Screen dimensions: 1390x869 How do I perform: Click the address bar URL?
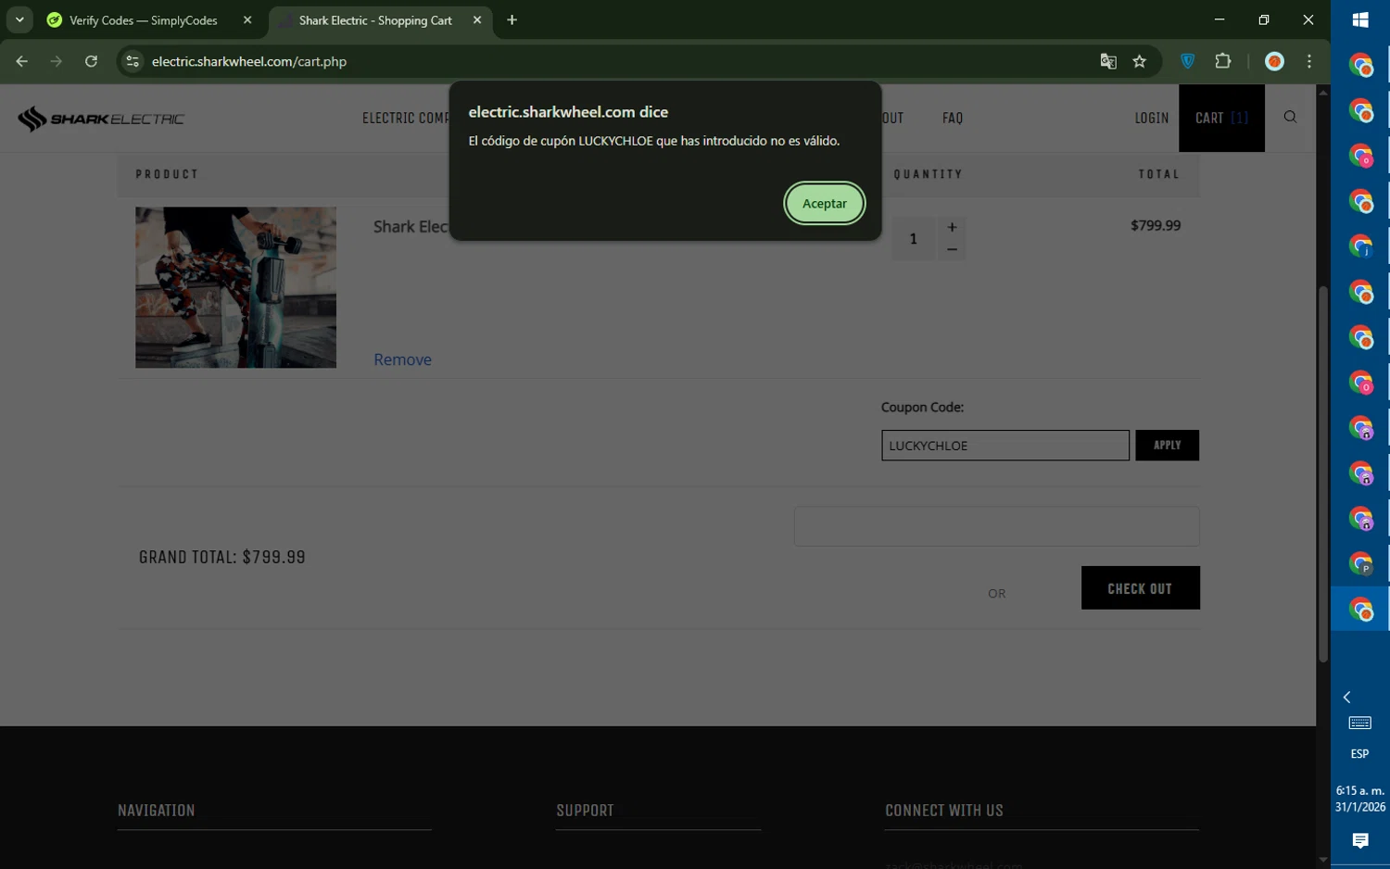pos(249,61)
